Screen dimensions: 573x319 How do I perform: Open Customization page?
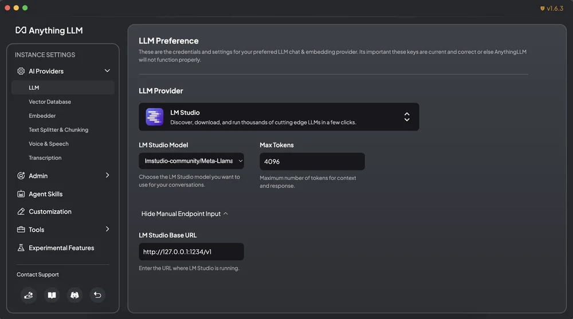50,211
